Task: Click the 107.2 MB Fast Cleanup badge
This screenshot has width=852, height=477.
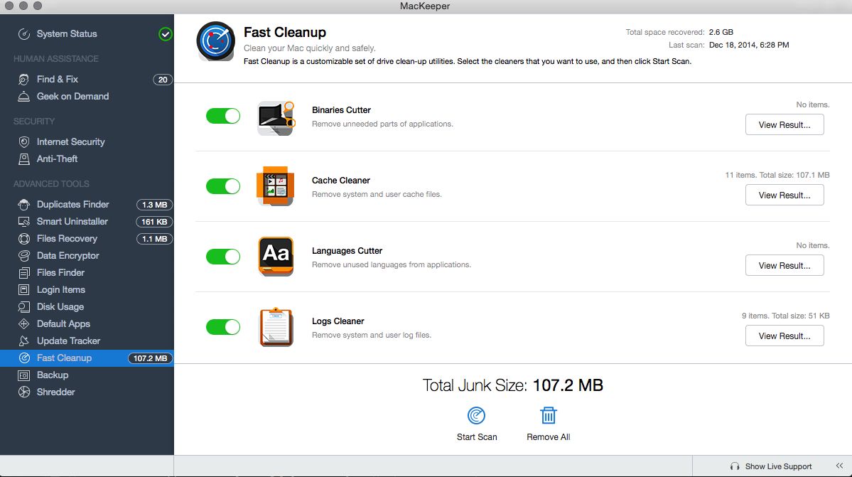Action: coord(150,358)
